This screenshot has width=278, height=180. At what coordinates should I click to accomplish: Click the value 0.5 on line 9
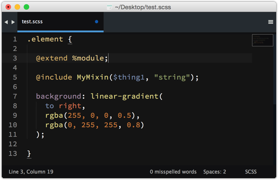tap(124, 115)
